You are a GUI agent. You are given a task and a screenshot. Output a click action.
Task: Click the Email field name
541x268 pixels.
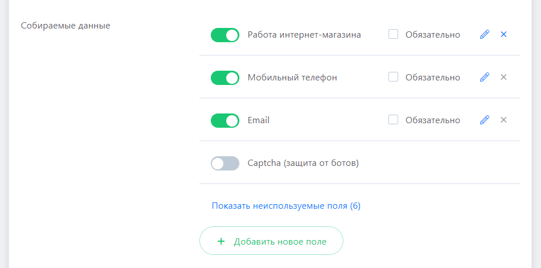pyautogui.click(x=258, y=120)
